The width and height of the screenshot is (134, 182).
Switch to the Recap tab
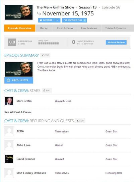(44, 28)
